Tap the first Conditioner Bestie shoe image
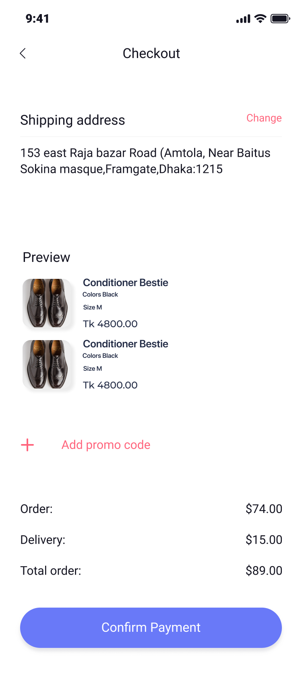This screenshot has width=302, height=681. [x=48, y=303]
